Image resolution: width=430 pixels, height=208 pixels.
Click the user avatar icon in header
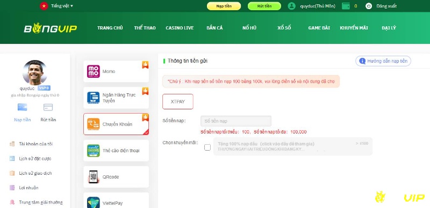point(291,6)
